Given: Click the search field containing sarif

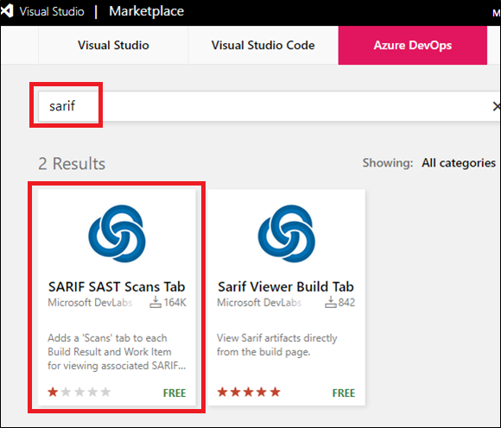Looking at the screenshot, I should [x=269, y=106].
